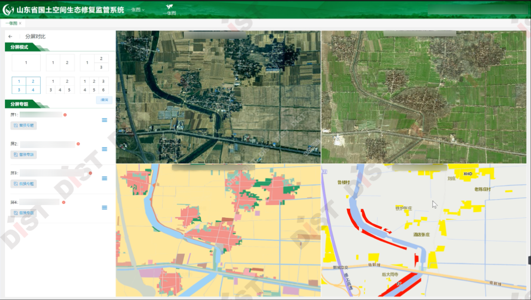Click 替换专题 button for 屏3
The image size is (531, 300).
[24, 184]
